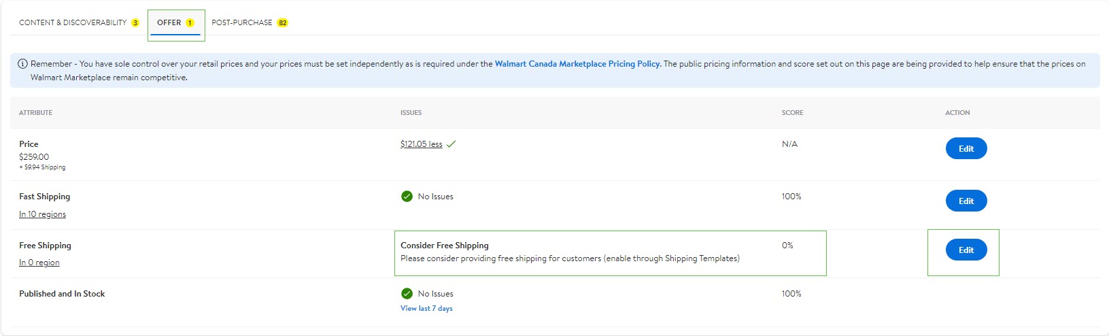Click the green check icon in Fast Shipping row

coord(407,197)
